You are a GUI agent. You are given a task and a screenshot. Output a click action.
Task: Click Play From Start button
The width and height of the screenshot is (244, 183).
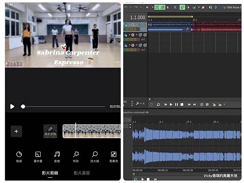pos(166,105)
